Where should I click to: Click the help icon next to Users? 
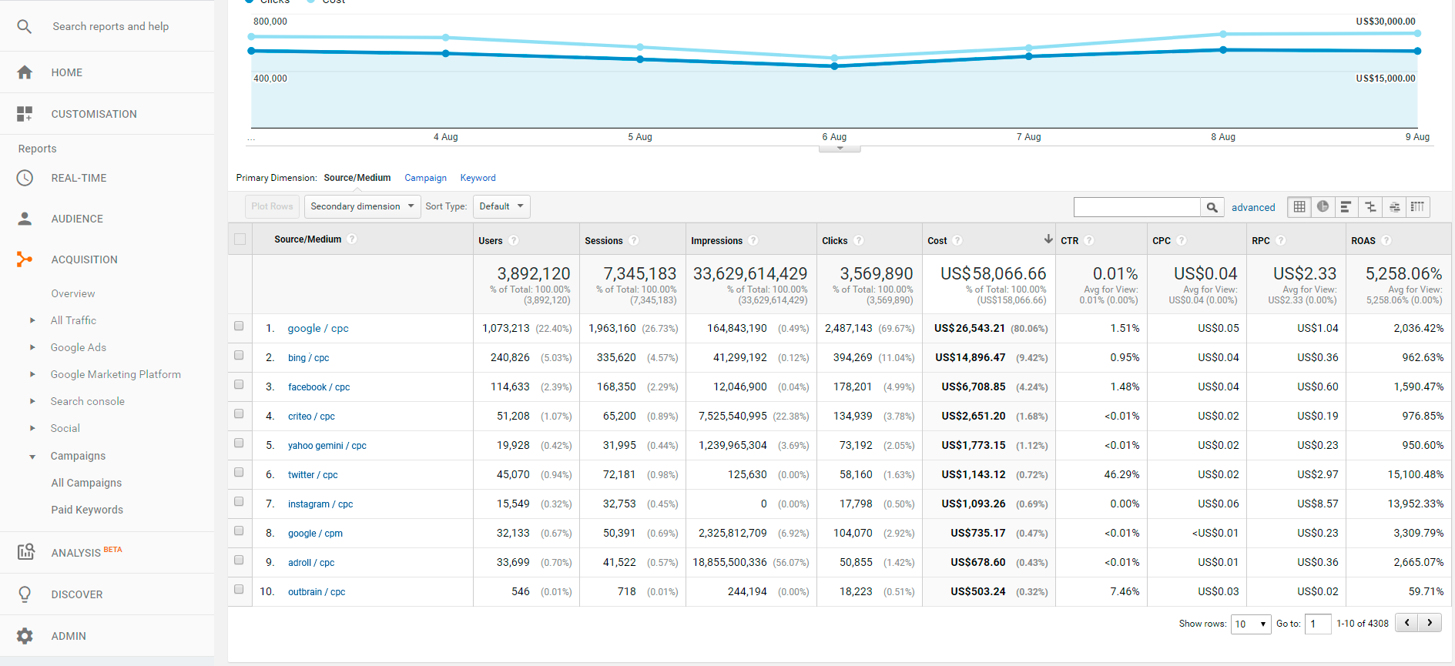coord(514,240)
